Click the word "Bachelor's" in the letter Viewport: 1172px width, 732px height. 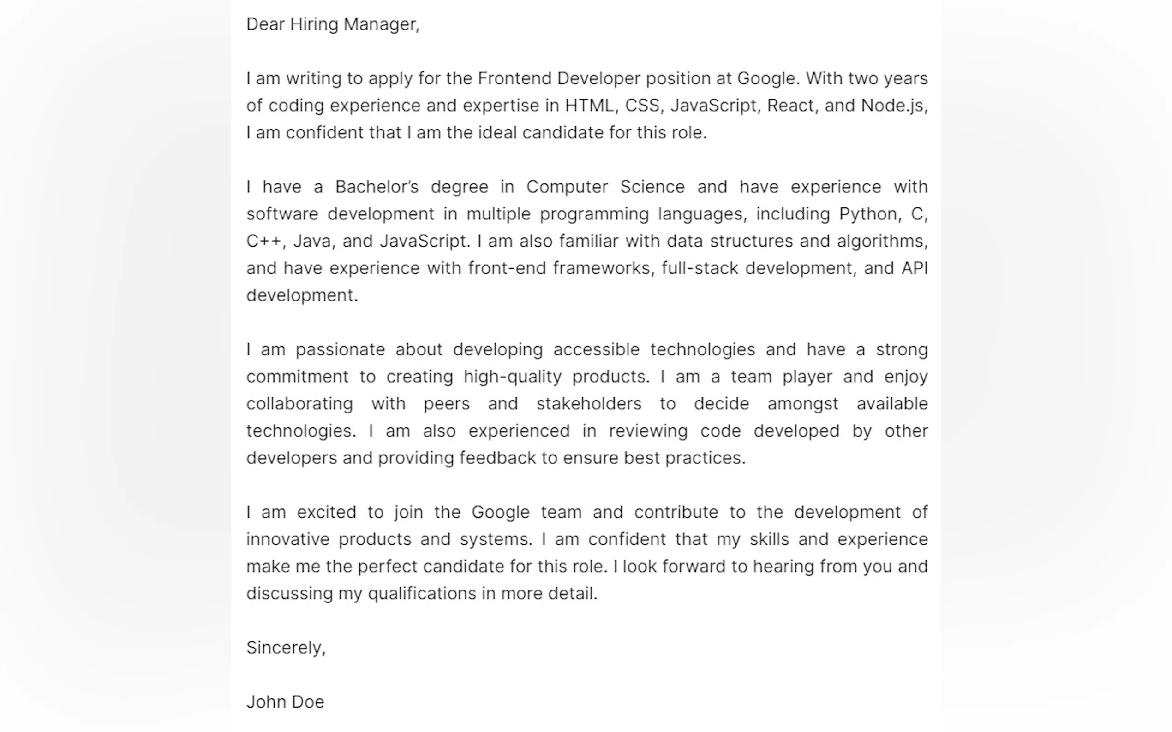(x=377, y=187)
